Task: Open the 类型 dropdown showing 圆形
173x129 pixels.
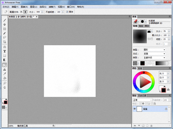Action: [x=154, y=50]
